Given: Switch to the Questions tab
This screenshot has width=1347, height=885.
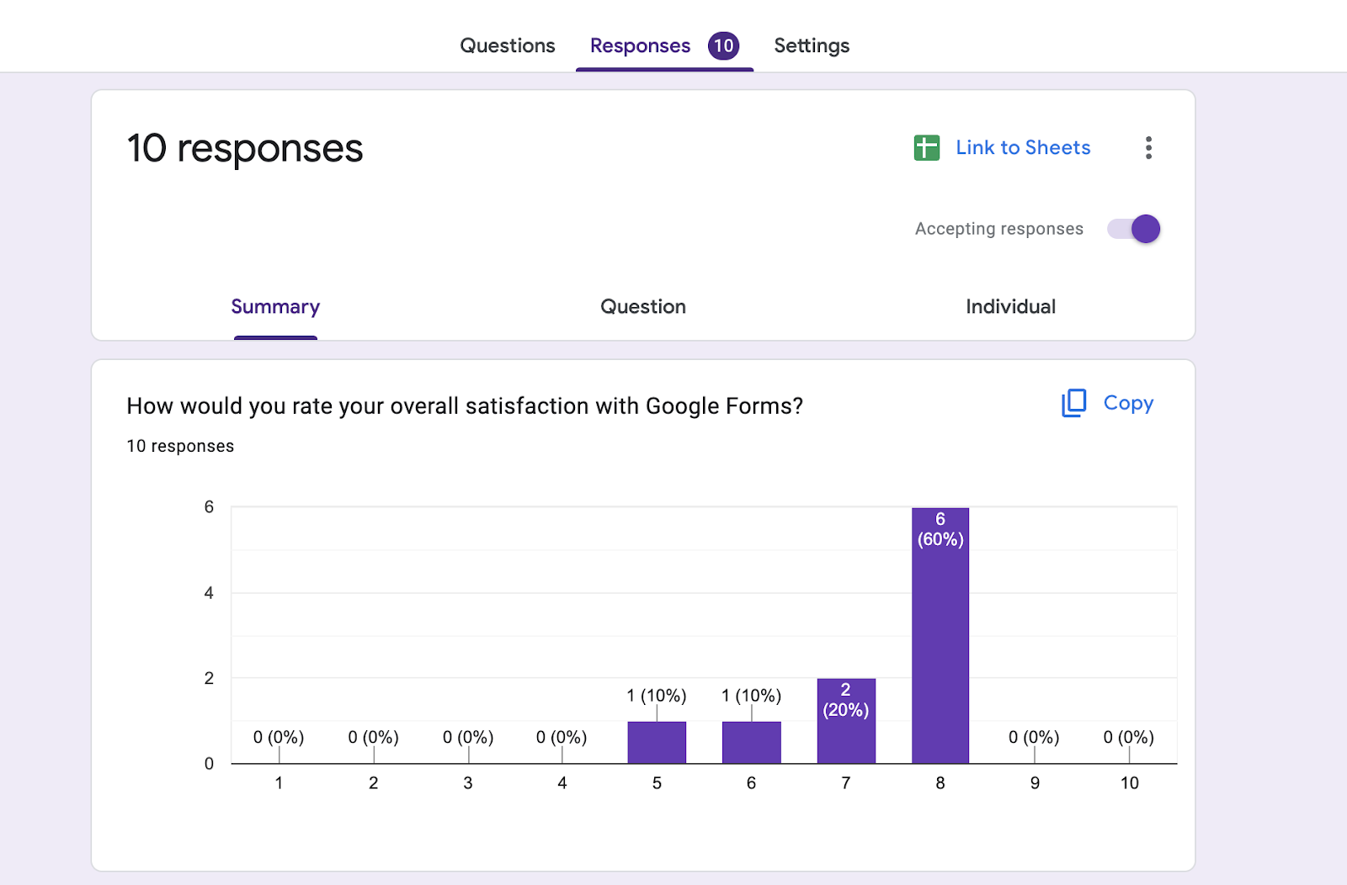Looking at the screenshot, I should (507, 45).
